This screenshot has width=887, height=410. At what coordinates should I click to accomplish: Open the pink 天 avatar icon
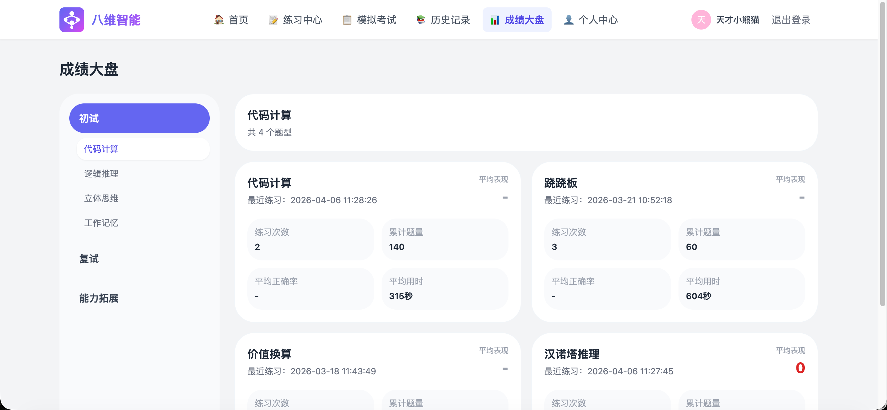tap(701, 20)
